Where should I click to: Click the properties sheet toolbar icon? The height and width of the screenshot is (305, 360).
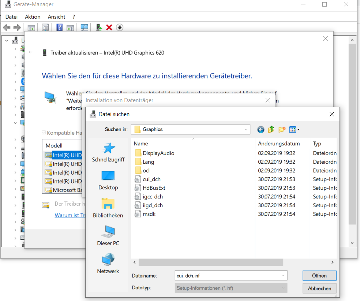[45, 27]
